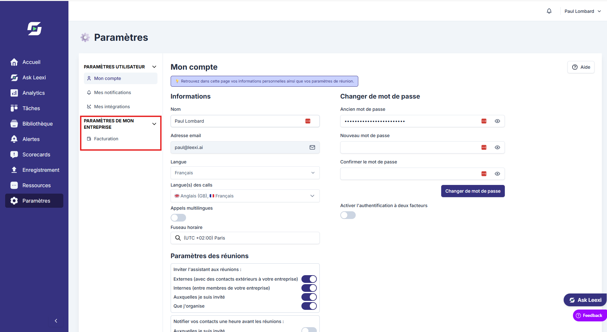The image size is (607, 332).
Task: Open the Ask Leexi floating button
Action: coord(585,300)
